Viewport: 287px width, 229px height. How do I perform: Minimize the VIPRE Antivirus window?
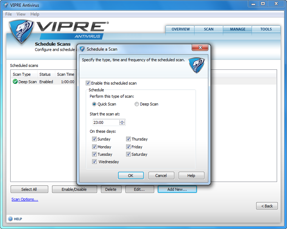coord(253,4)
